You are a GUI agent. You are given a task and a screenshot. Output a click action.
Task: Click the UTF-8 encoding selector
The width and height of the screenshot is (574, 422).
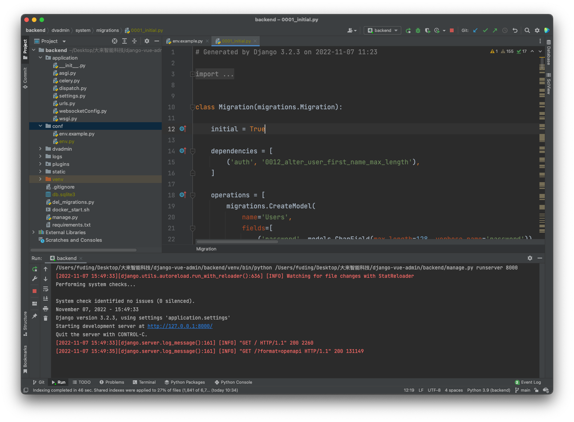point(434,390)
